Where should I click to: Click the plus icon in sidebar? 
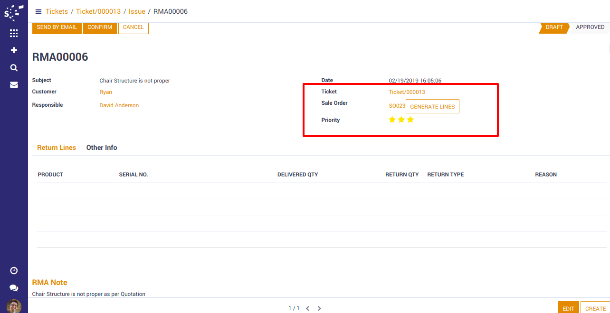(x=14, y=50)
